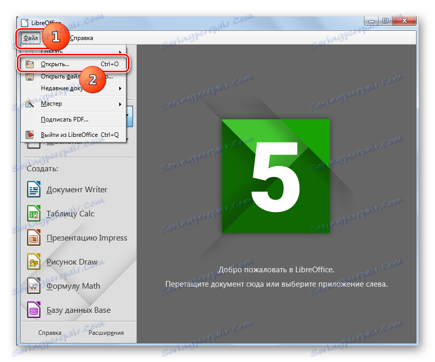The height and width of the screenshot is (362, 435).
Task: Select Выйти из LibreOffice menu entry
Action: click(74, 135)
